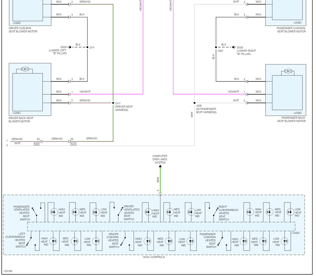Click the dashed BLK label near G300
This screenshot has width=316, height=276.
[78, 44]
